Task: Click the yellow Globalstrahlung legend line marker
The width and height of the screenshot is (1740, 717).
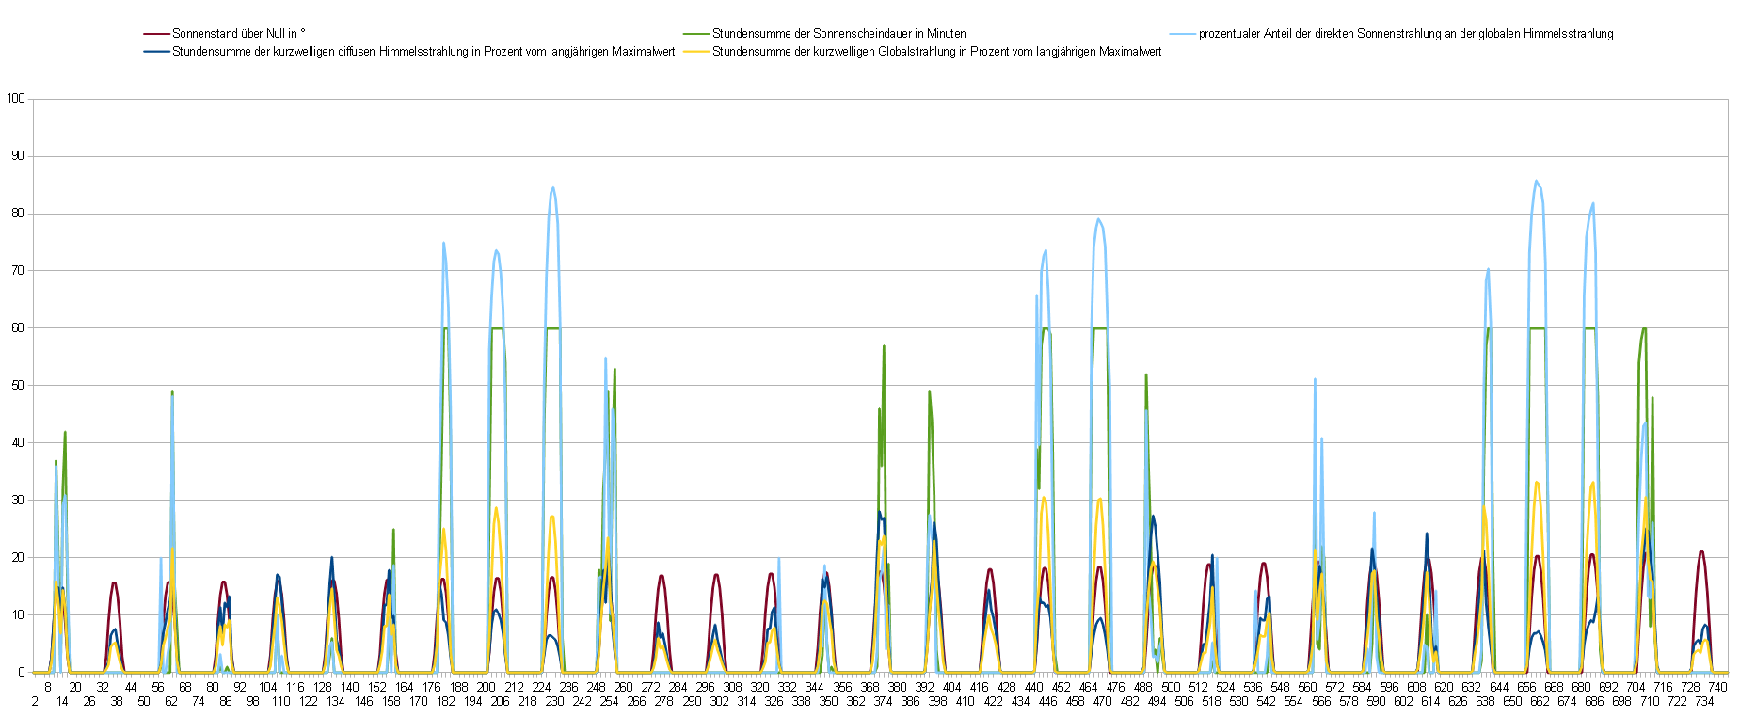Action: [x=696, y=52]
